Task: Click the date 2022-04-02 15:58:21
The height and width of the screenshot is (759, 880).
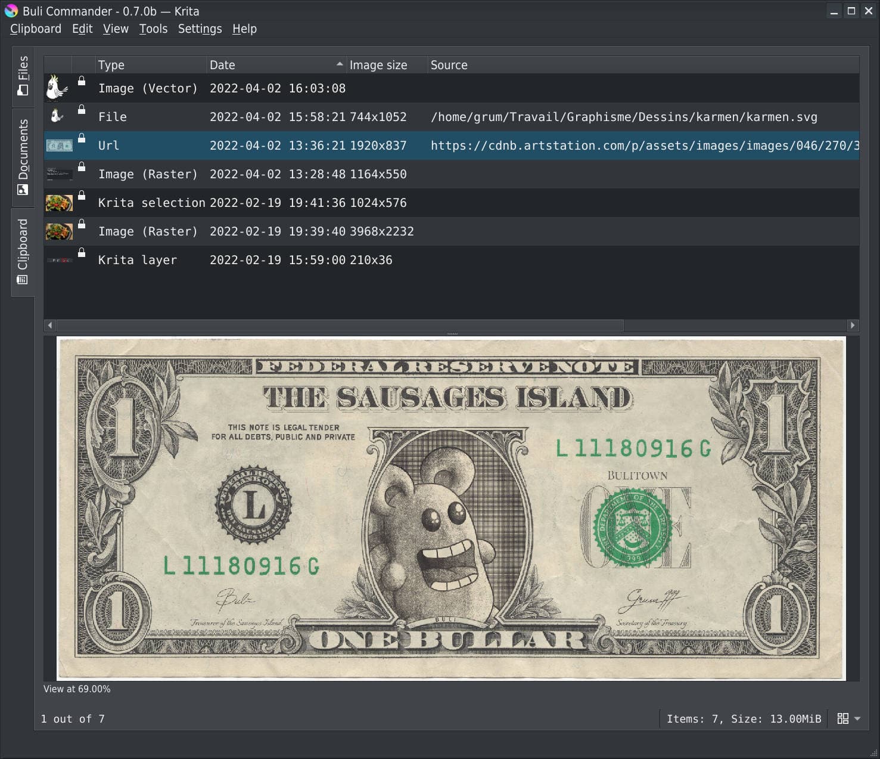Action: pyautogui.click(x=278, y=117)
